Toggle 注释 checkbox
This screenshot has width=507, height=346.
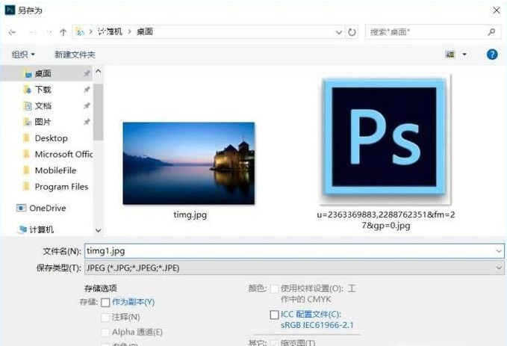pos(105,317)
